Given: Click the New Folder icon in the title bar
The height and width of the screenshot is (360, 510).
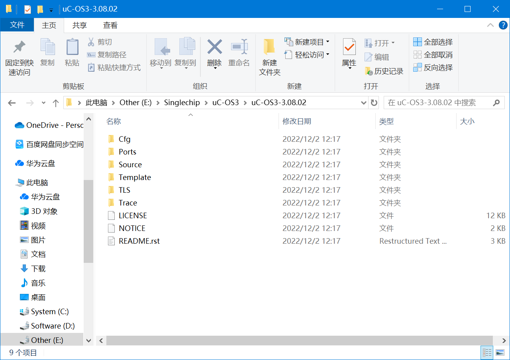Looking at the screenshot, I should click(x=40, y=9).
